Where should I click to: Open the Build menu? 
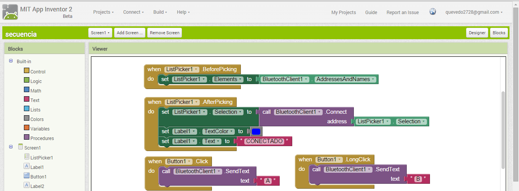[x=160, y=12]
